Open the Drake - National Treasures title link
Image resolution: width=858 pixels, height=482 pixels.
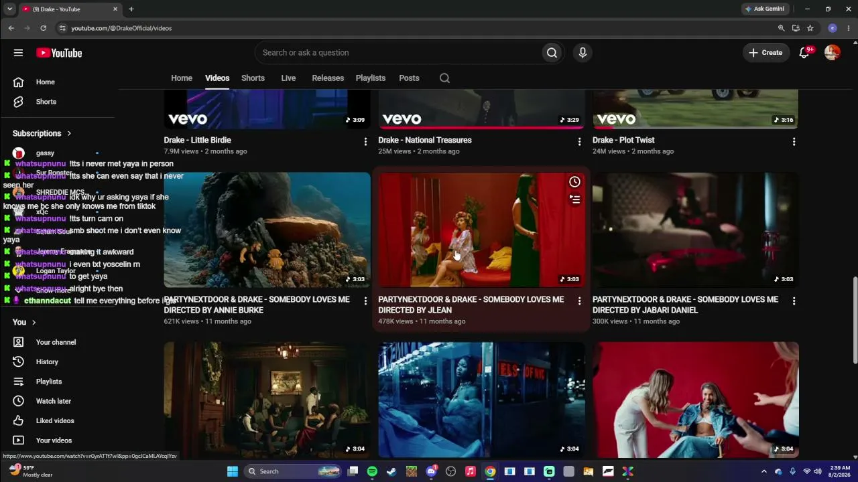(x=425, y=140)
